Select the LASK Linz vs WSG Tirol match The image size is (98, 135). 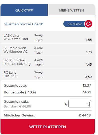click(x=47, y=37)
